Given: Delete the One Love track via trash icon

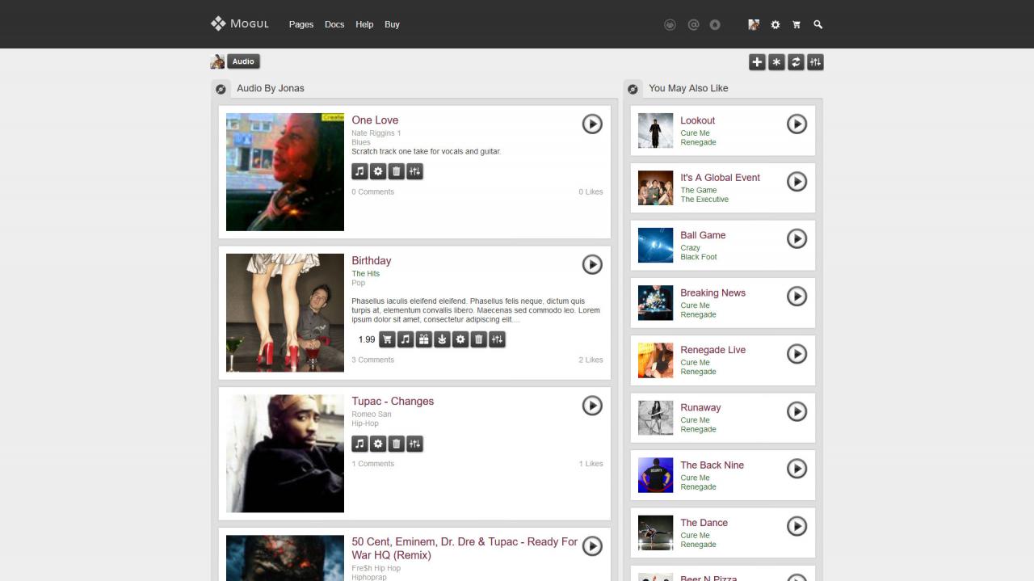Looking at the screenshot, I should [x=396, y=171].
